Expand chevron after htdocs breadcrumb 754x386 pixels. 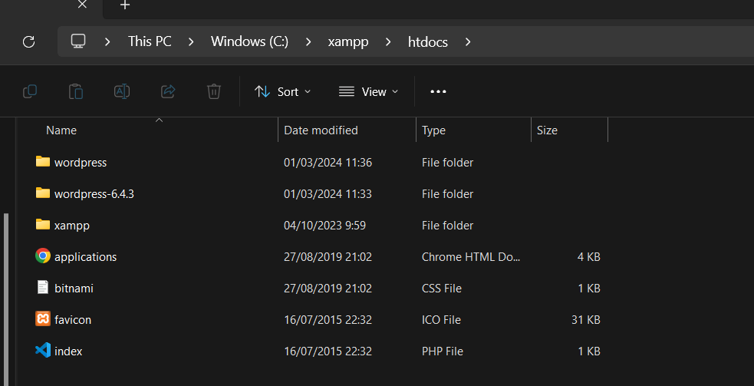(x=468, y=42)
